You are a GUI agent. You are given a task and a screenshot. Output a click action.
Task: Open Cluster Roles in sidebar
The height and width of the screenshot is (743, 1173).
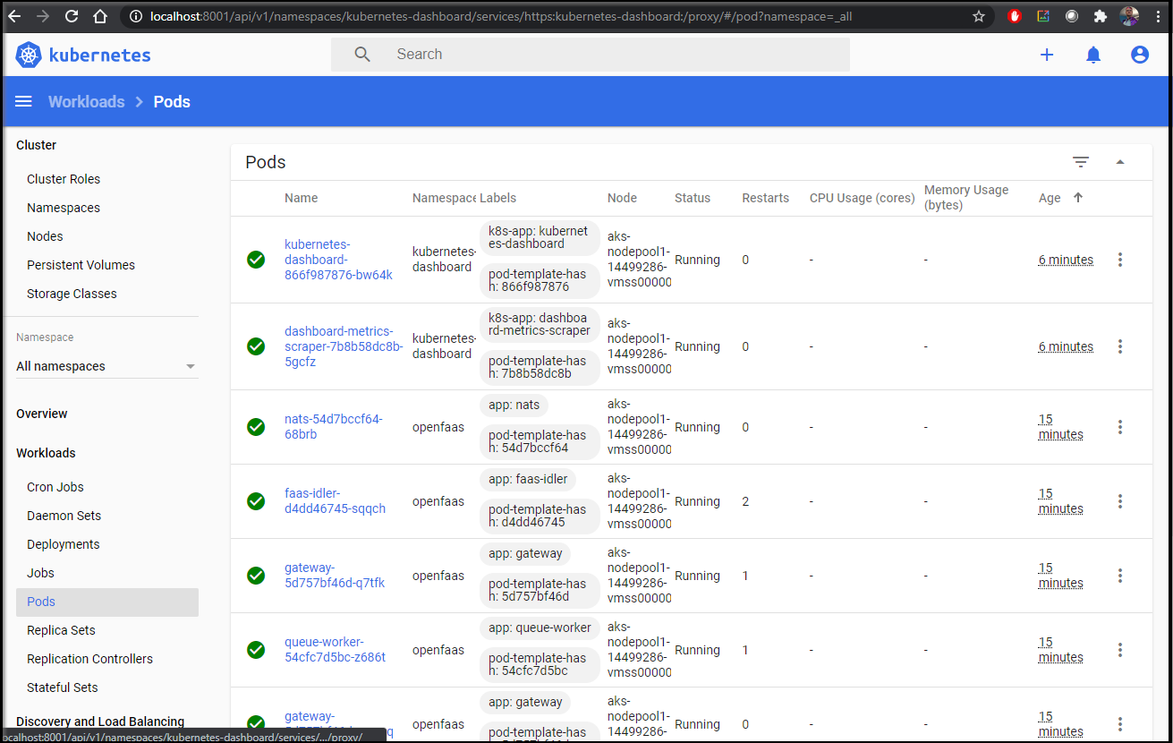tap(64, 179)
